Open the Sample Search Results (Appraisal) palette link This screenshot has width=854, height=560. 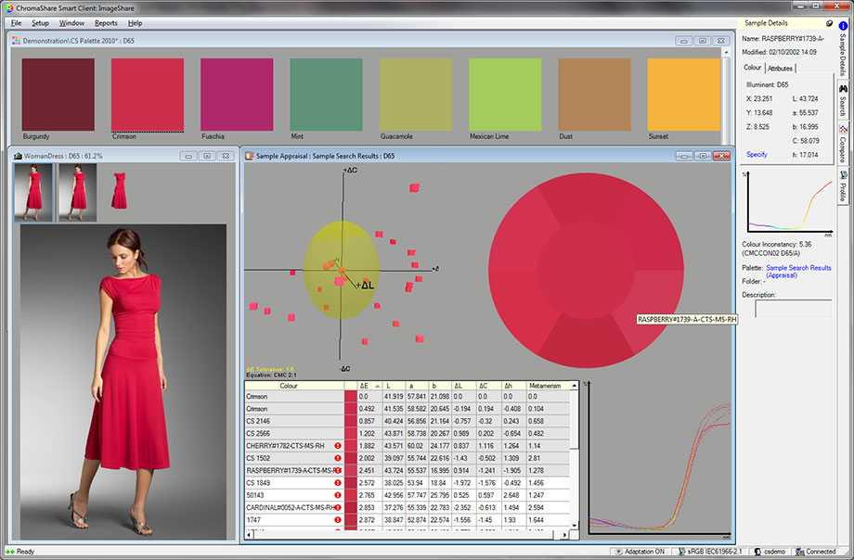click(x=798, y=271)
